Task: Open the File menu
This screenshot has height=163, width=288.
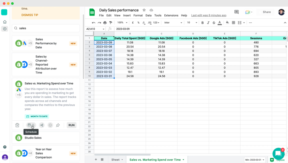Action: 101,16
